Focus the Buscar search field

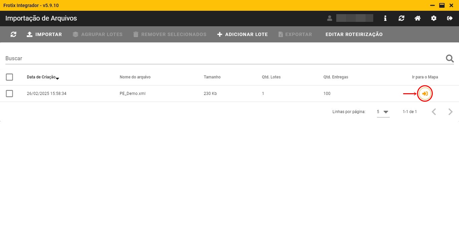[222, 59]
